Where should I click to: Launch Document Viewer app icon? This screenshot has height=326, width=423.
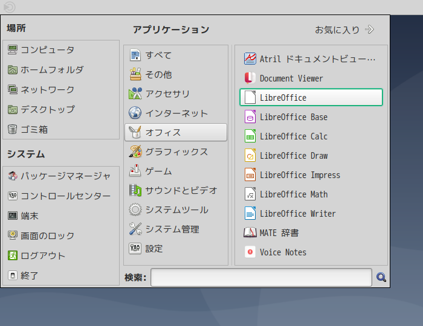point(250,78)
